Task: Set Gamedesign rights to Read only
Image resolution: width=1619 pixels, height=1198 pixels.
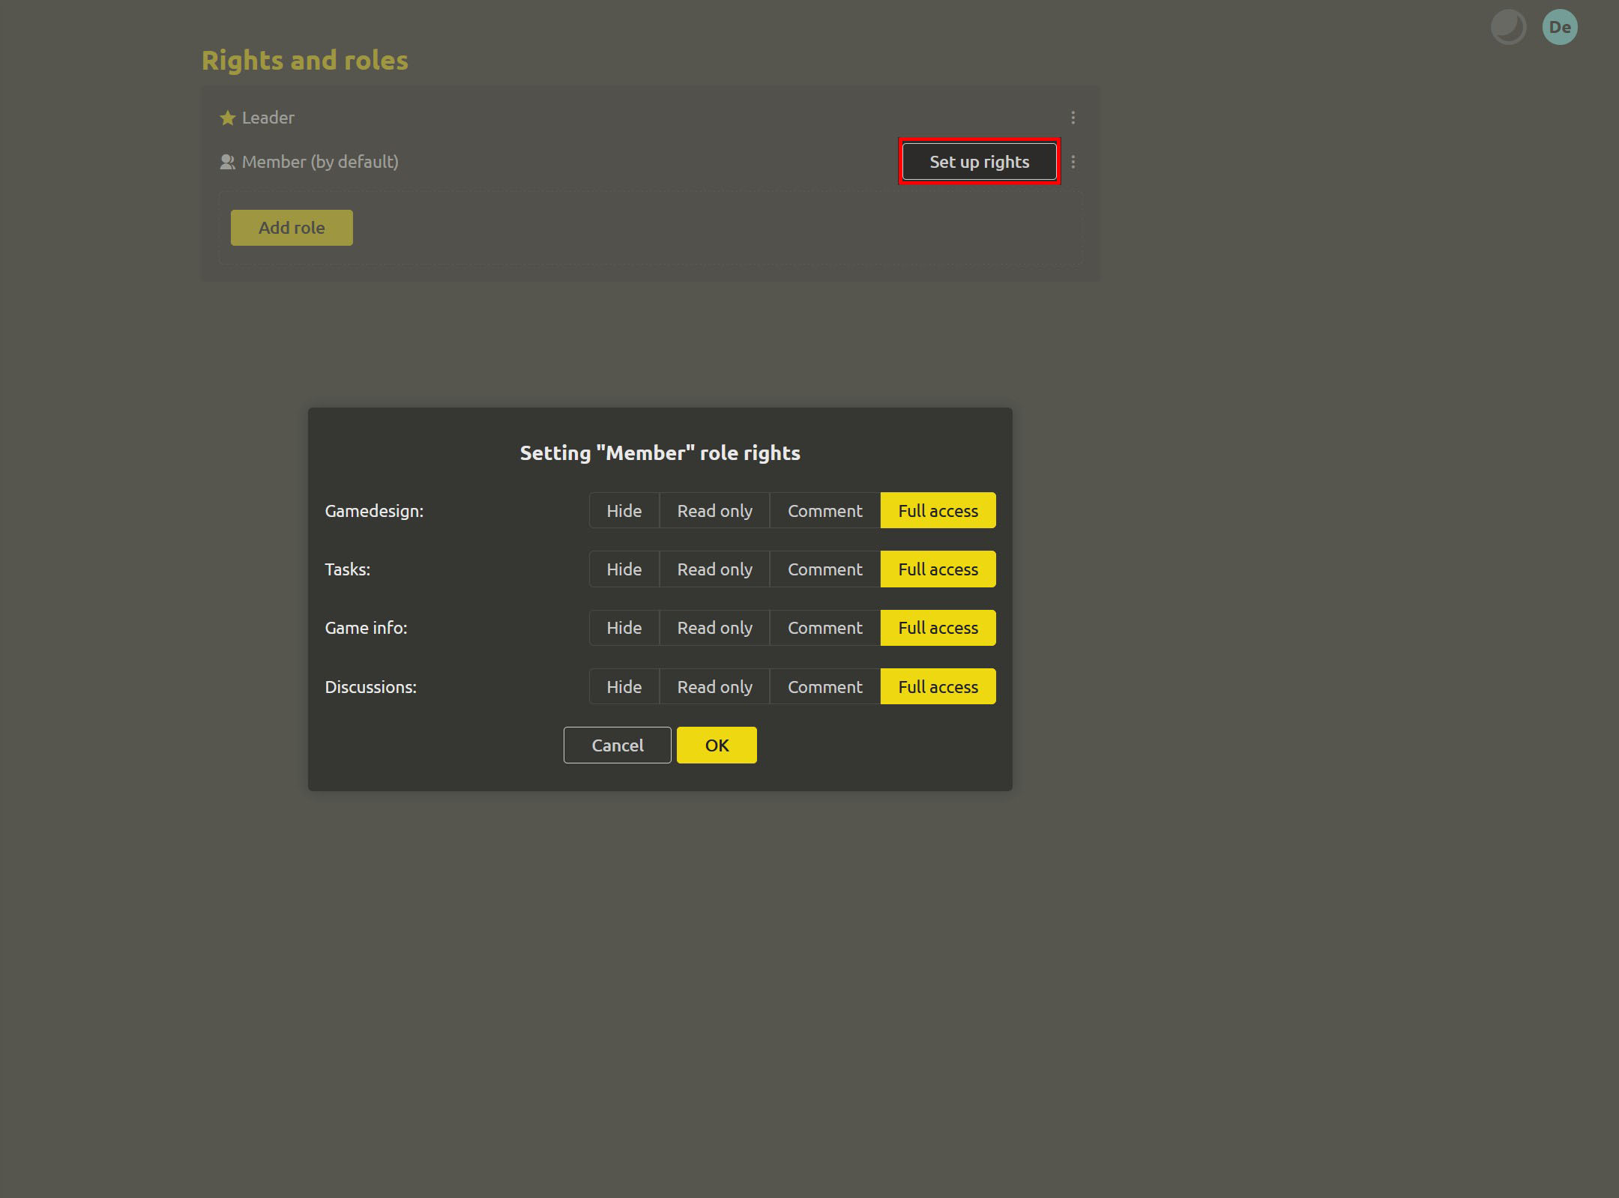Action: coord(714,510)
